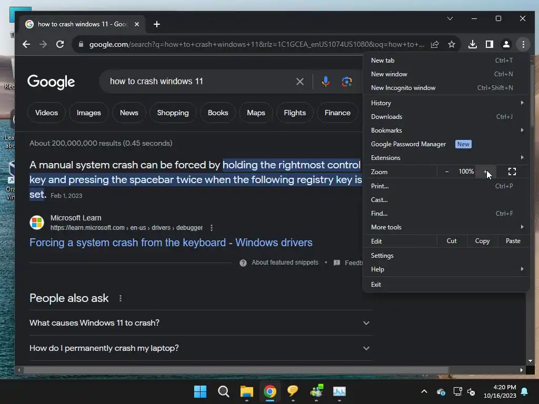Click in the Google search input field
Image resolution: width=539 pixels, height=404 pixels.
[x=199, y=82]
